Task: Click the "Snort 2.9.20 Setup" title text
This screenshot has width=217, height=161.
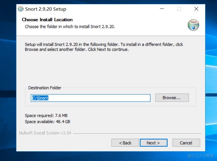Action: pyautogui.click(x=46, y=9)
